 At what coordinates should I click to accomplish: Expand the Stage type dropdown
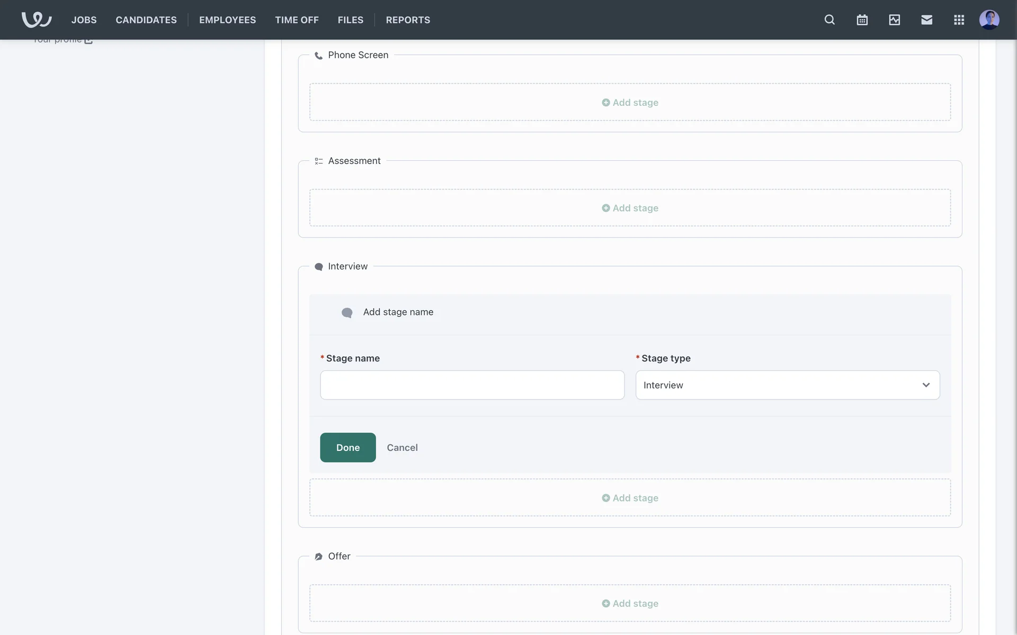pos(787,385)
